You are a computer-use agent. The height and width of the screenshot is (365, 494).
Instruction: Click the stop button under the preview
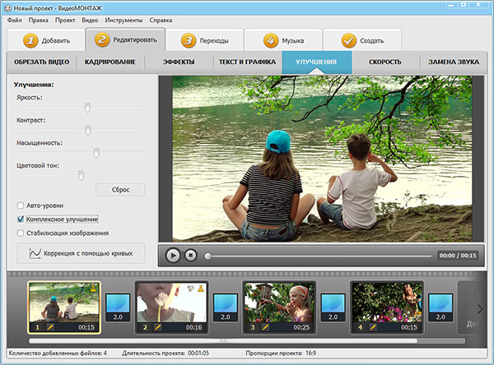click(x=191, y=255)
